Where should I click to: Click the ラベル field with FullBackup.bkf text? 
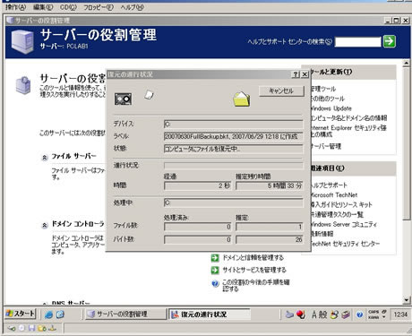pos(234,136)
